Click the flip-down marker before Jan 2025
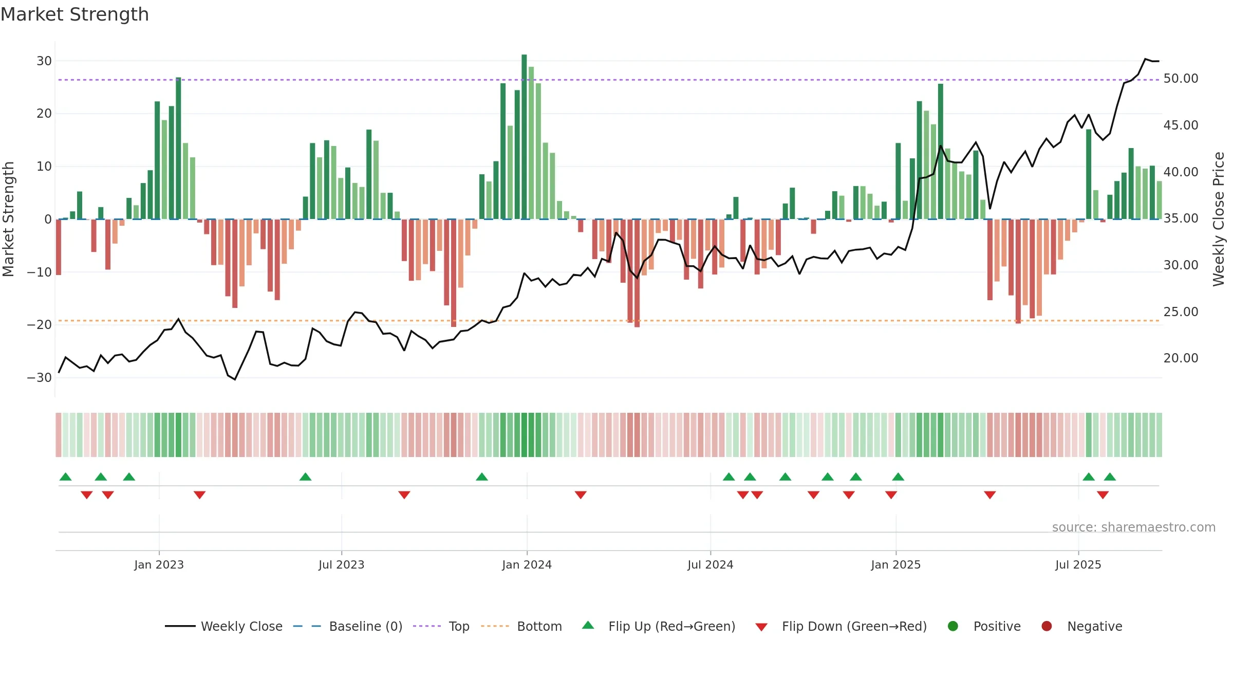 (x=891, y=495)
